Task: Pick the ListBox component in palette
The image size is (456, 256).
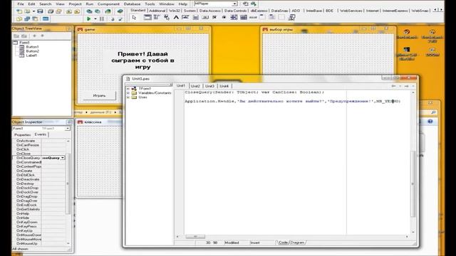Action: coord(234,17)
